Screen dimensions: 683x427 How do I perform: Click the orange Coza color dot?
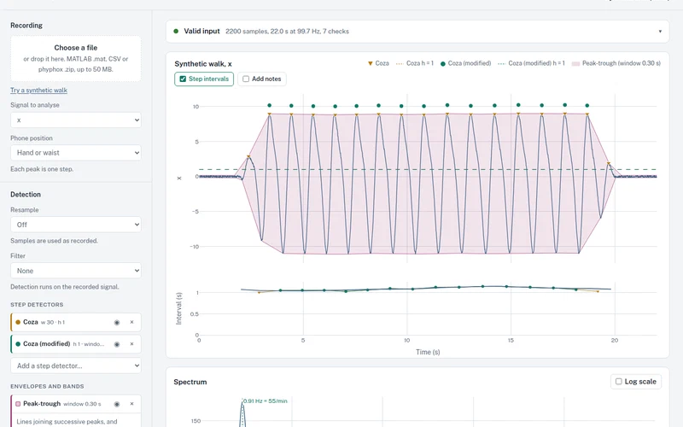(18, 323)
